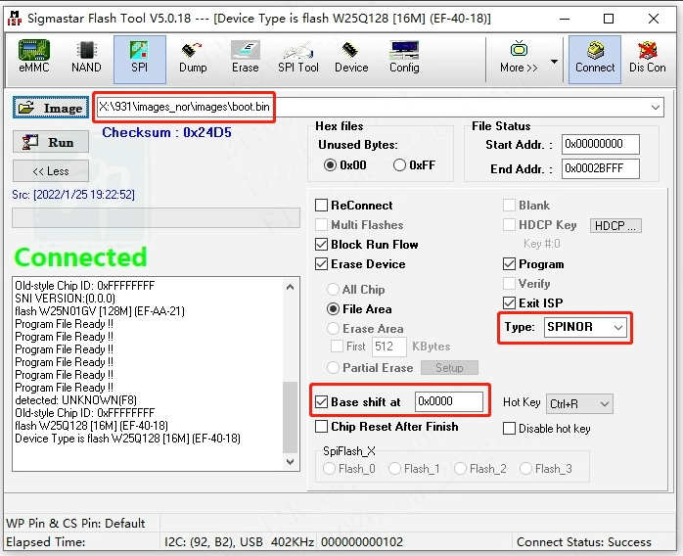Open the Config settings icon
This screenshot has width=683, height=556.
coord(404,58)
